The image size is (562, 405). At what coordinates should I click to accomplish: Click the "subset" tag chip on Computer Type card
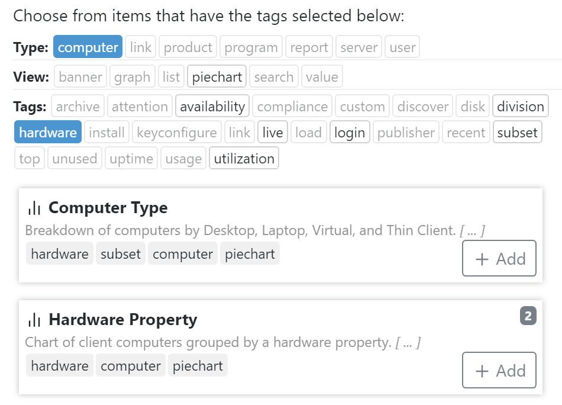[120, 253]
